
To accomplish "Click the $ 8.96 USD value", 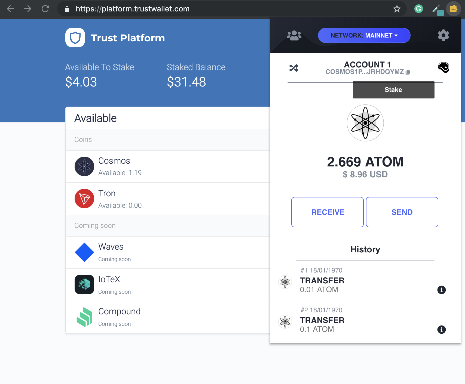I will [365, 174].
